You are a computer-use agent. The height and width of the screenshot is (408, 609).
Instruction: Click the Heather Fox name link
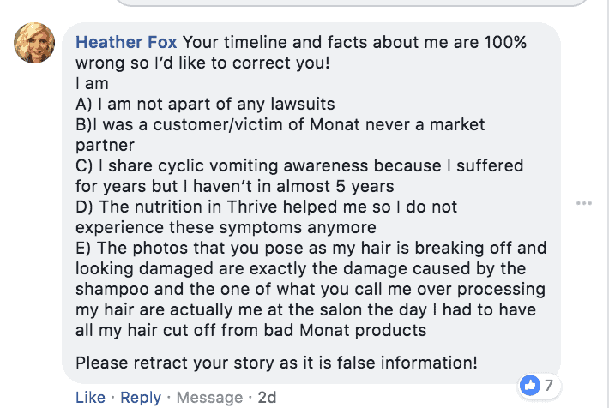[127, 42]
